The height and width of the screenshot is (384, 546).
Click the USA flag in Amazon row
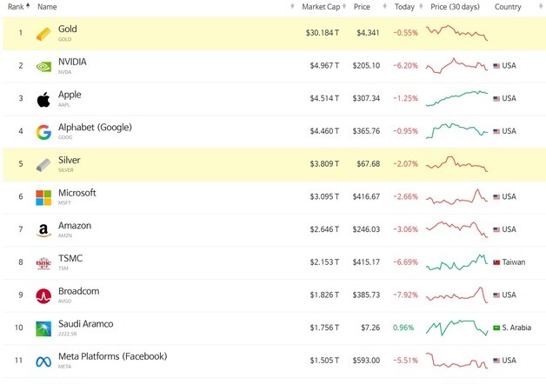(x=496, y=229)
